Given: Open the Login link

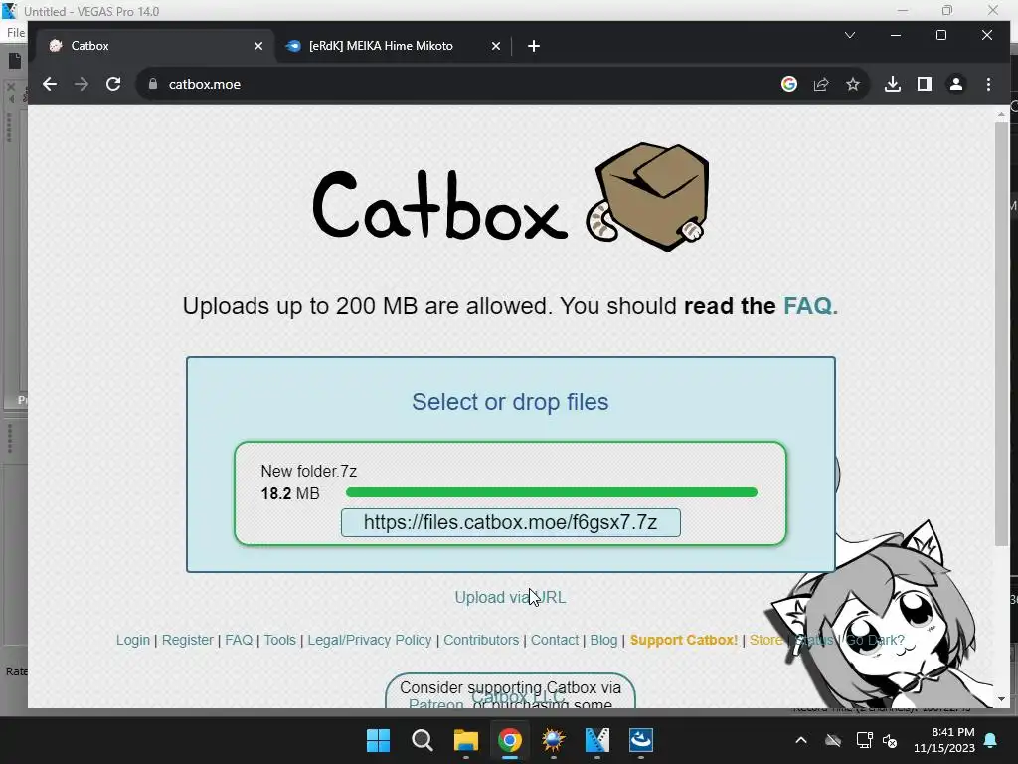Looking at the screenshot, I should pos(133,640).
